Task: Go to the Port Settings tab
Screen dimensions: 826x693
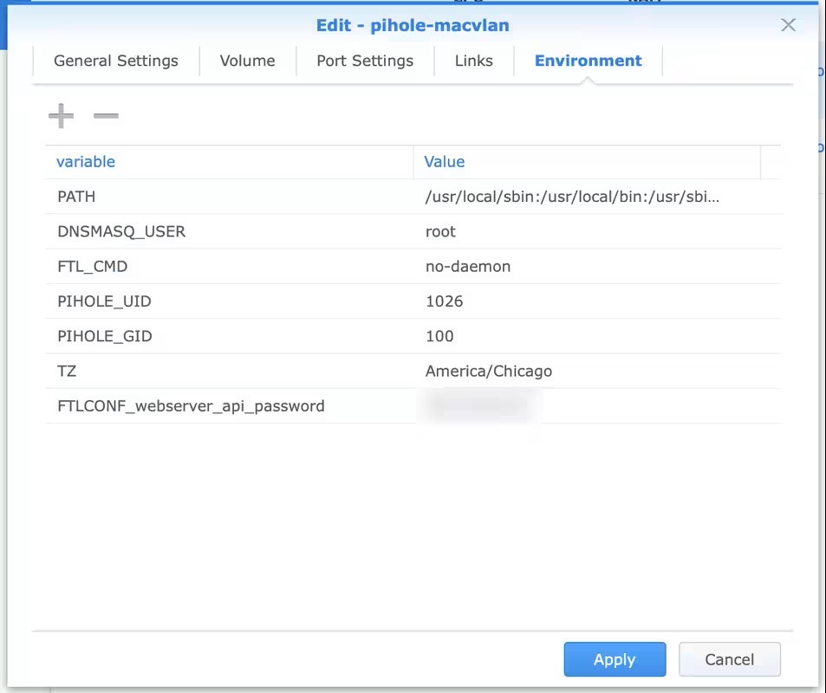Action: [365, 61]
